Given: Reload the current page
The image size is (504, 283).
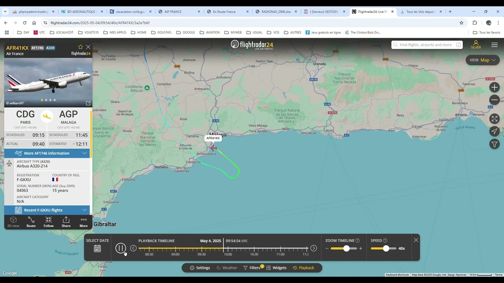Looking at the screenshot, I should point(24,23).
